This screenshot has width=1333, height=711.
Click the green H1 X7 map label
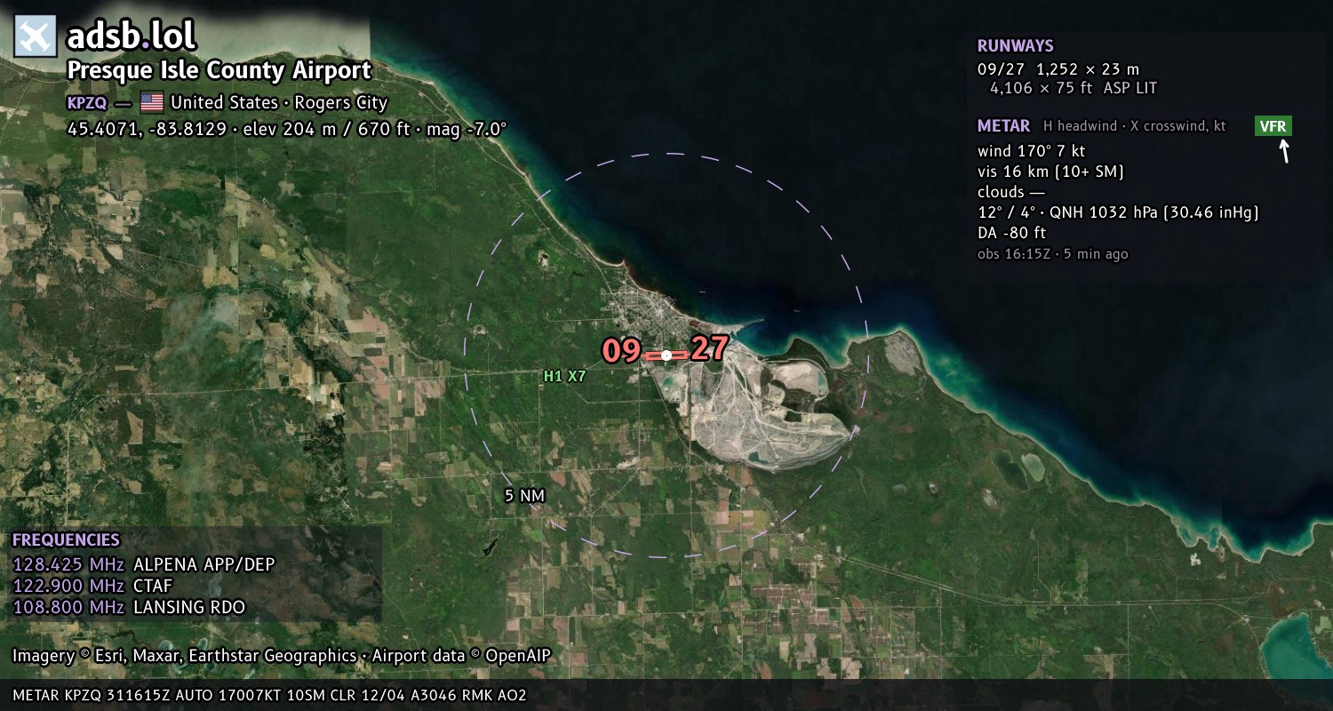point(565,376)
